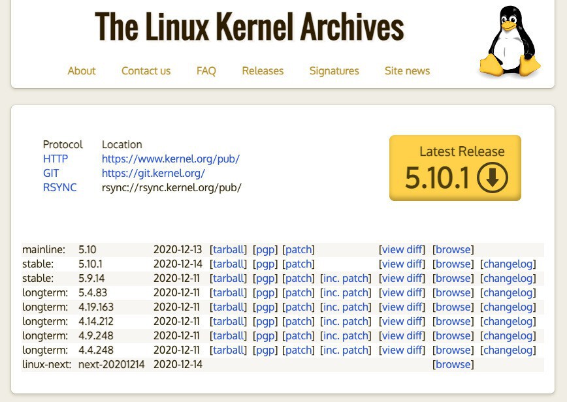Browse longterm 4.19.163 source

click(453, 307)
